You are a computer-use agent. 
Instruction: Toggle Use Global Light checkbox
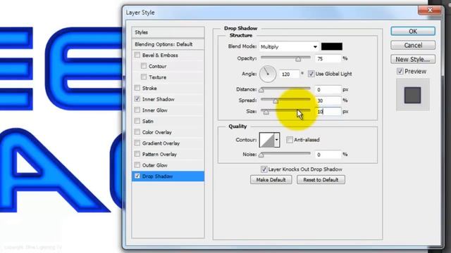pyautogui.click(x=311, y=74)
